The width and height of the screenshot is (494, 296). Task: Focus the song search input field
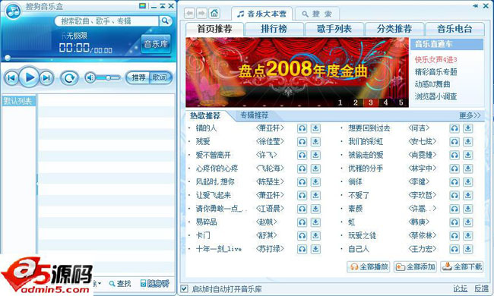coord(106,21)
